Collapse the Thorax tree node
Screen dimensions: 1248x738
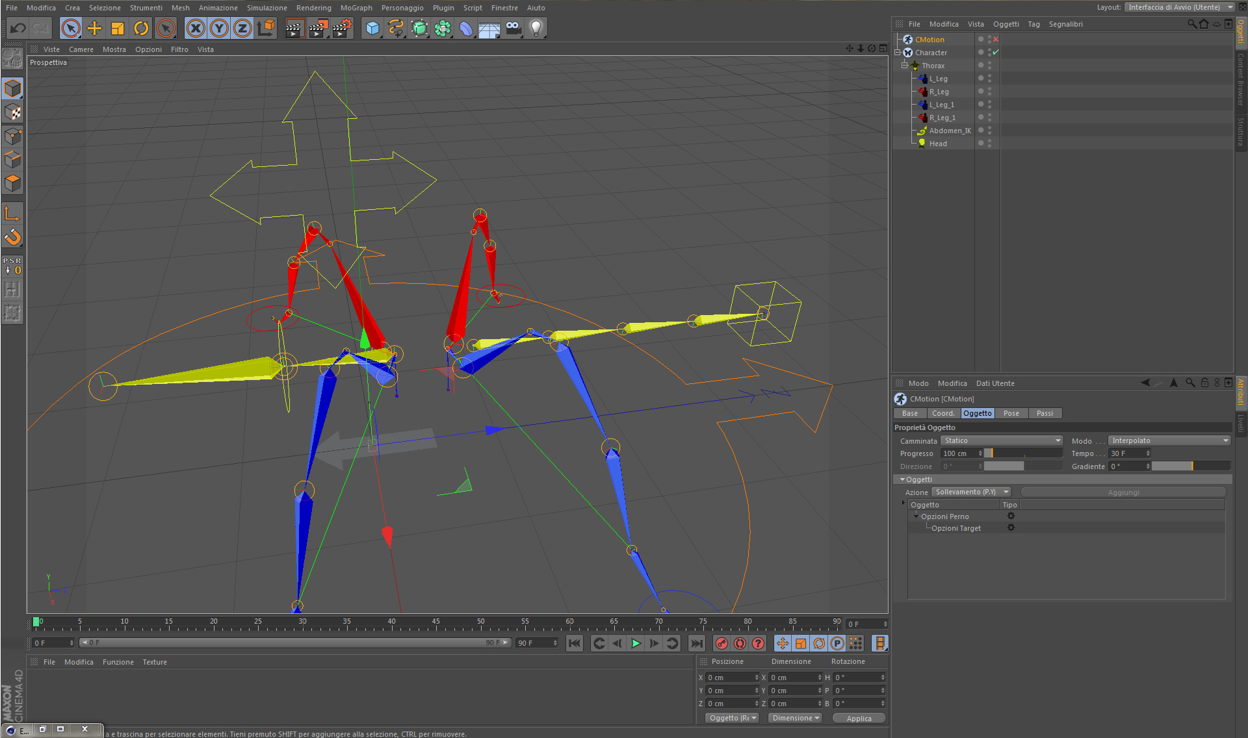(904, 66)
